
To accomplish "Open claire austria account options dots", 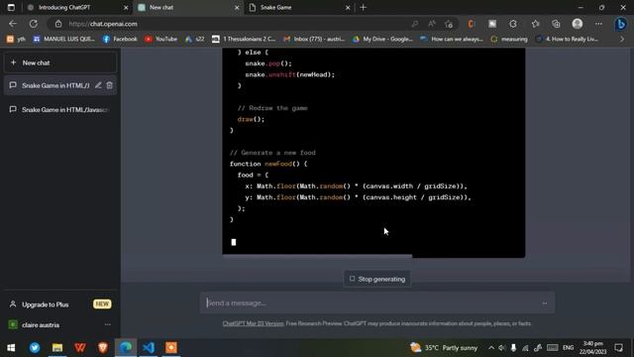I will tap(108, 324).
